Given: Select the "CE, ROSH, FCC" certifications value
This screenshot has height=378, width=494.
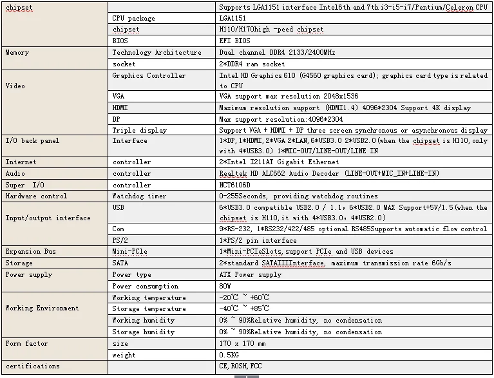Looking at the screenshot, I should pos(240,366).
